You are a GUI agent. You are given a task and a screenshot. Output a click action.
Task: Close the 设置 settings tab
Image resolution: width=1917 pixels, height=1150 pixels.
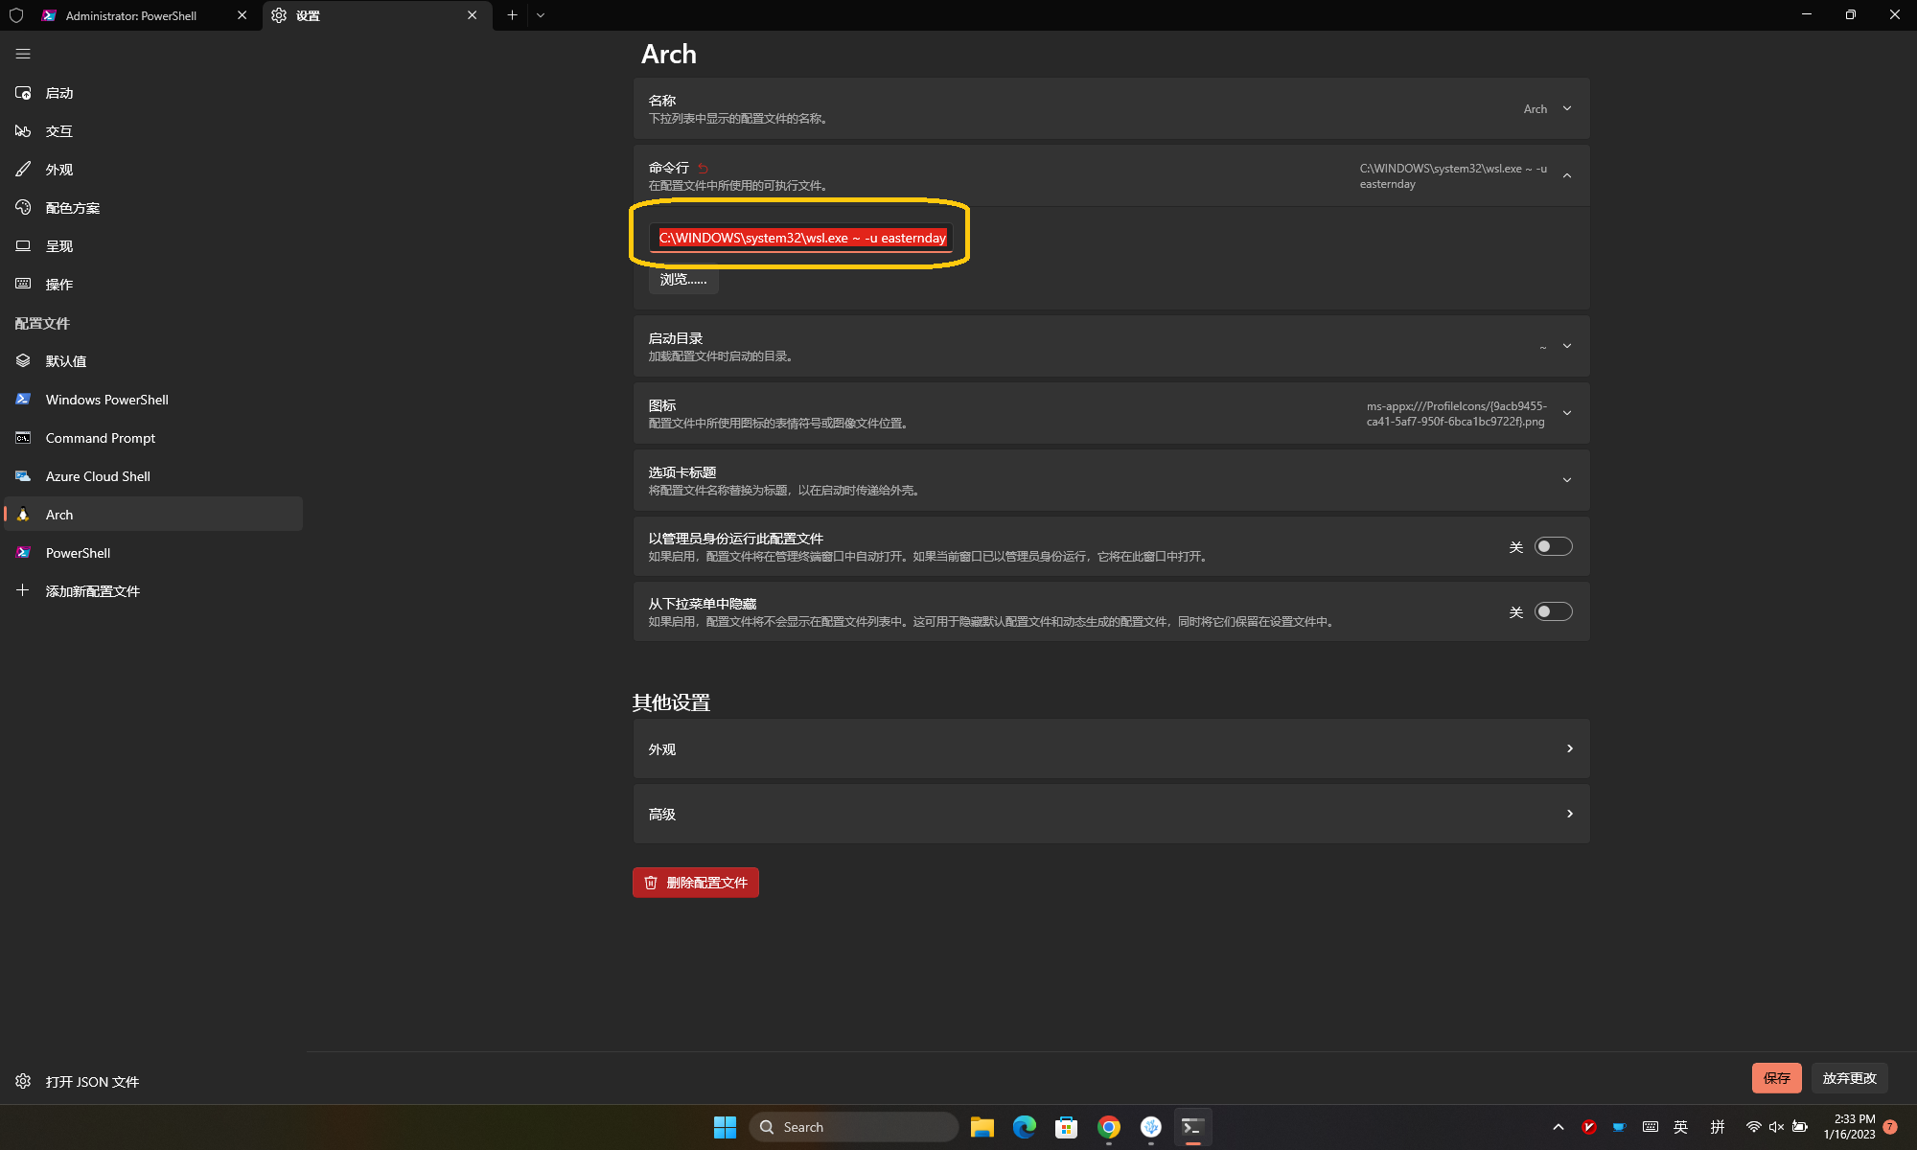(x=472, y=15)
